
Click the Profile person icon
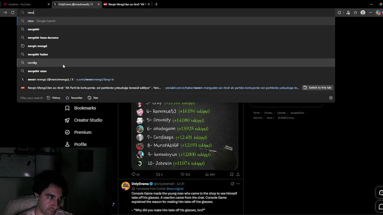[67, 144]
